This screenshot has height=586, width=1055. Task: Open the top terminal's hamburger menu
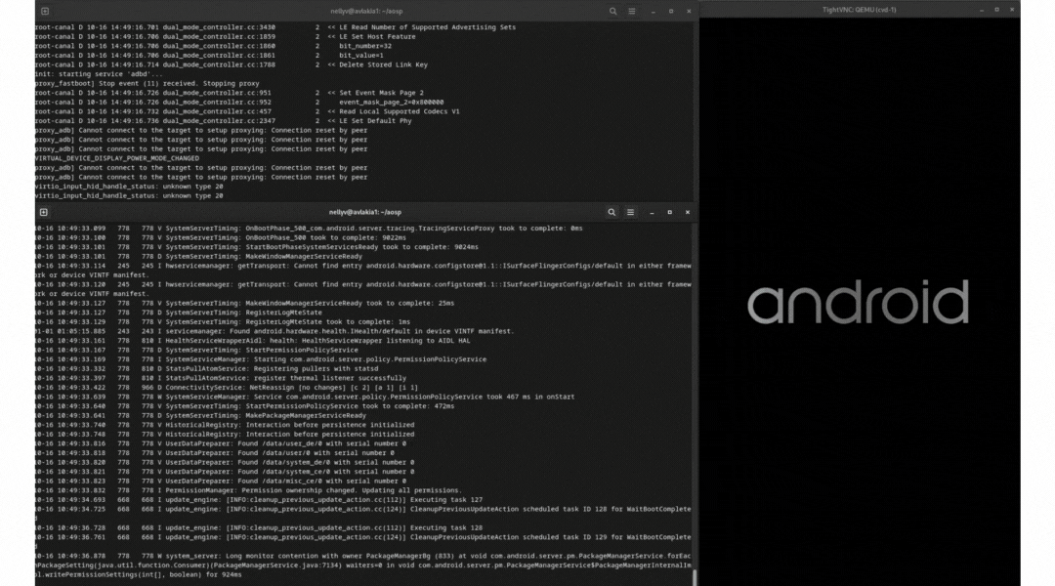tap(631, 11)
